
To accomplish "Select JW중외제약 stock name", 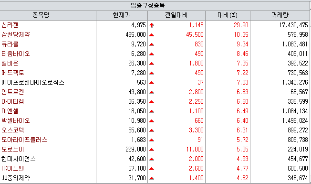I will point(16,178).
